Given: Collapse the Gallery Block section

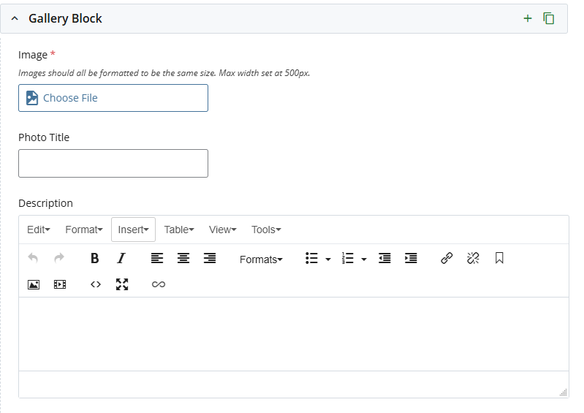Looking at the screenshot, I should tap(15, 18).
